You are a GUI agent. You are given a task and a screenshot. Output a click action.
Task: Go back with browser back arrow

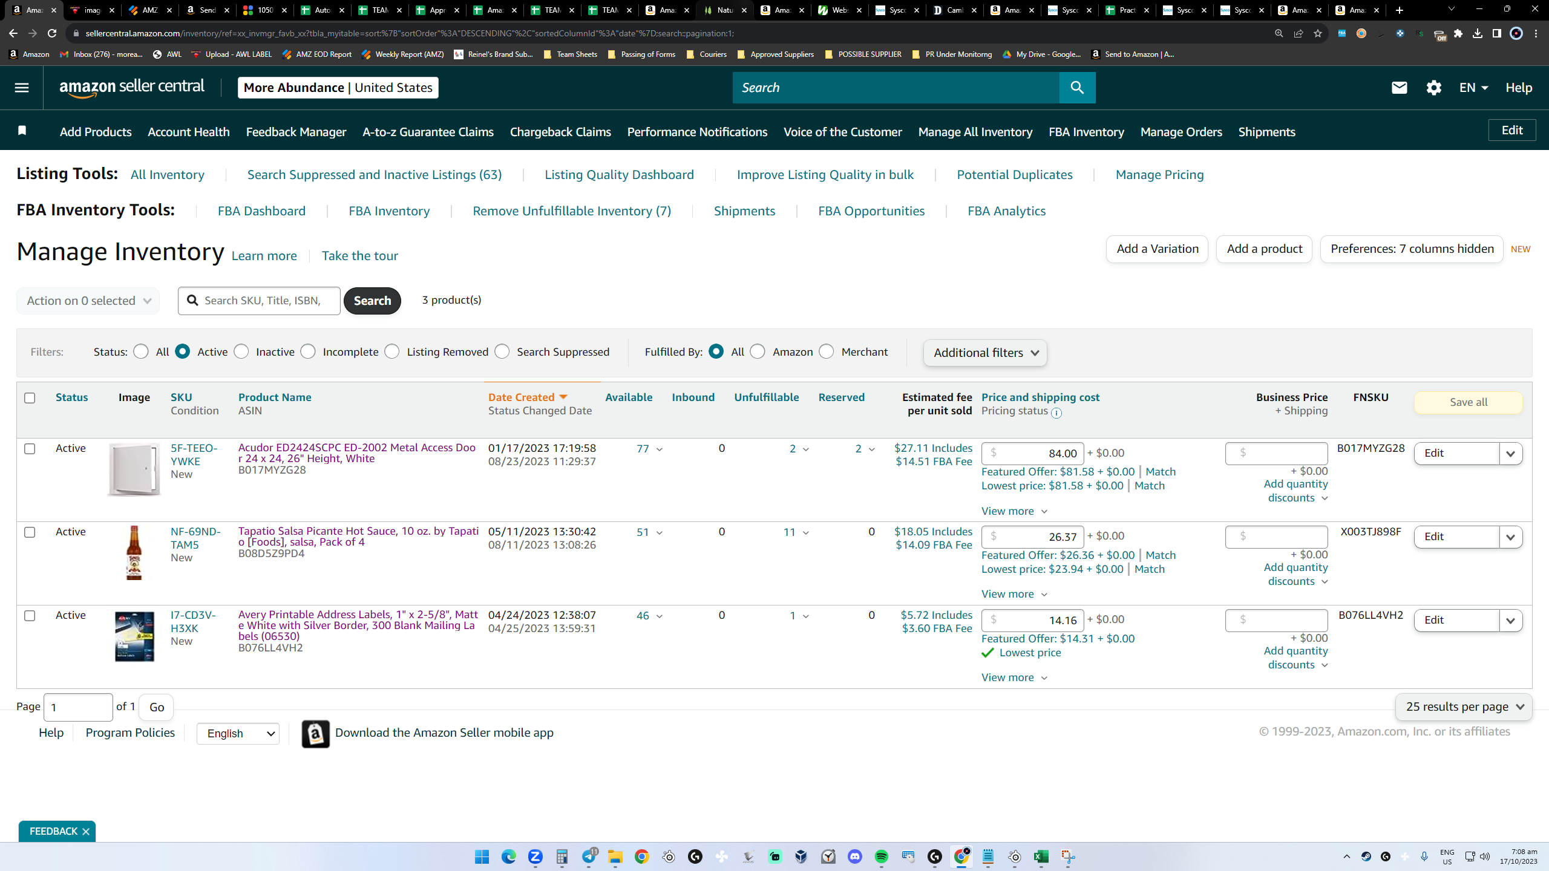13,33
